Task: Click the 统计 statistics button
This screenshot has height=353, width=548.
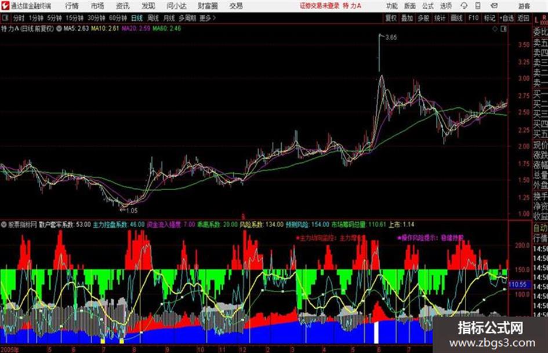Action: 440,18
